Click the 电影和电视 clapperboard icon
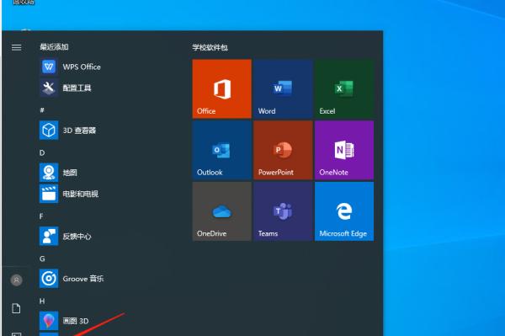Screen dimensions: 505x336 (x=49, y=194)
